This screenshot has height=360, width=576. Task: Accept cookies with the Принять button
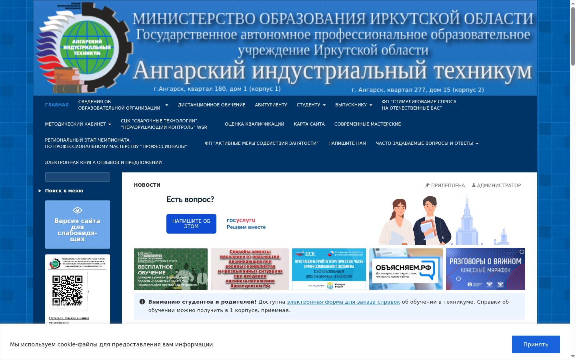click(x=536, y=344)
